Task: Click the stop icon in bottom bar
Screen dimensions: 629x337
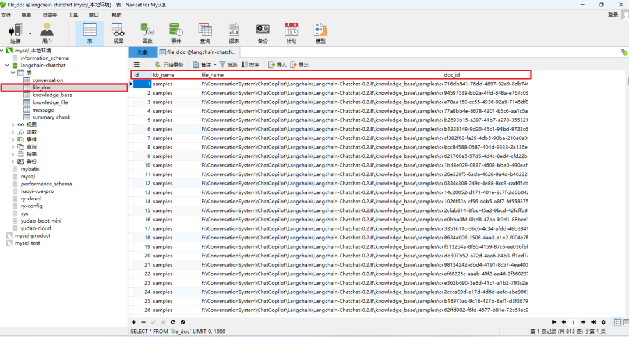Action: click(183, 322)
